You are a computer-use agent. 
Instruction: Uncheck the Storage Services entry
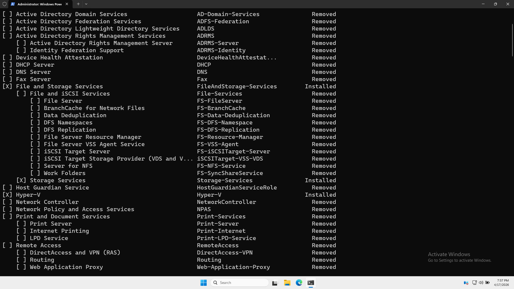point(21,180)
